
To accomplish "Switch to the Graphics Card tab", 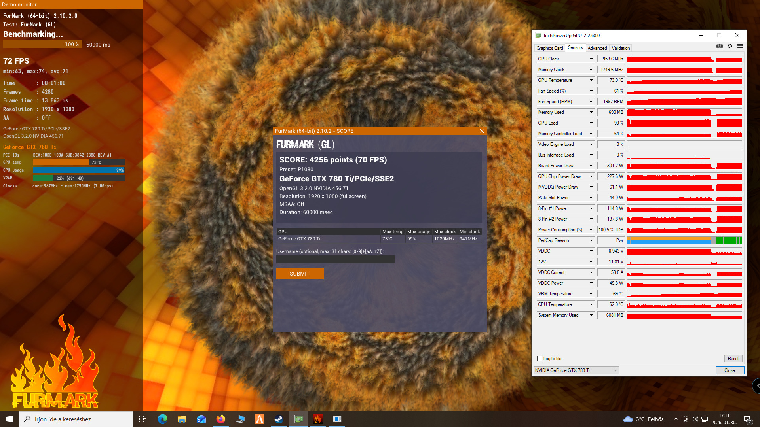I will click(549, 48).
